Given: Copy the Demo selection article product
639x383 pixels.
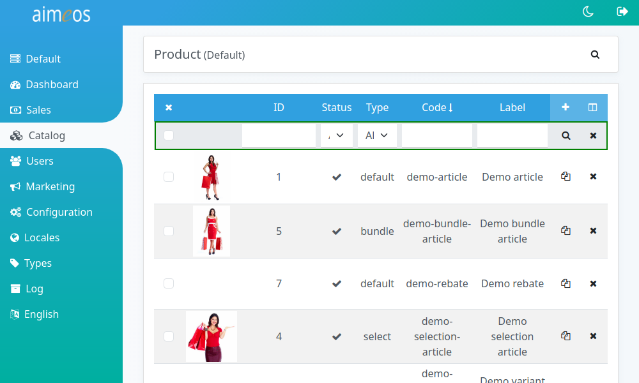Looking at the screenshot, I should pos(566,336).
